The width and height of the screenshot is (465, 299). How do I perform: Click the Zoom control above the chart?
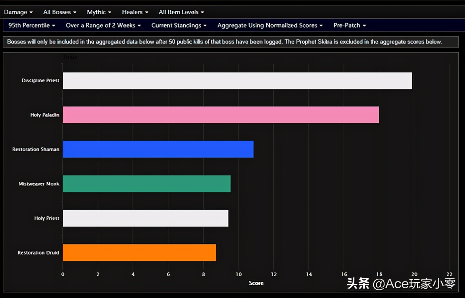tap(70, 57)
